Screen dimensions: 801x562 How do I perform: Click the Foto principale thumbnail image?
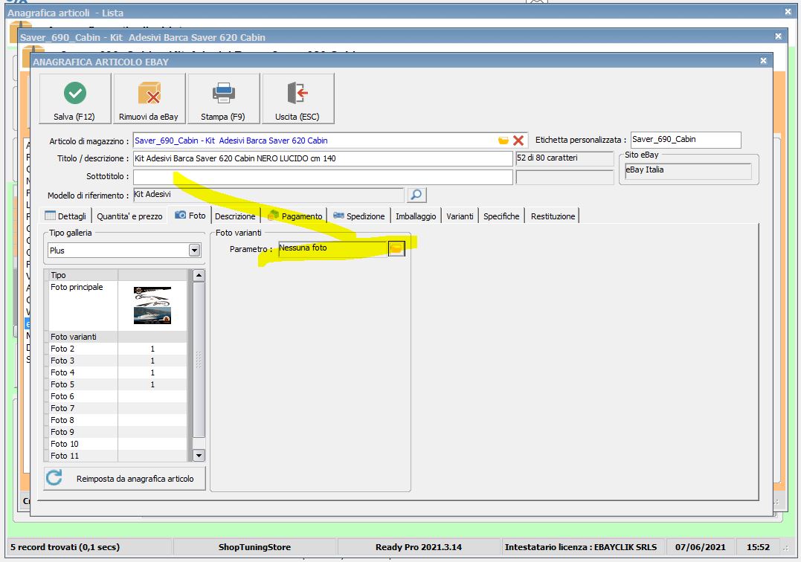point(152,306)
